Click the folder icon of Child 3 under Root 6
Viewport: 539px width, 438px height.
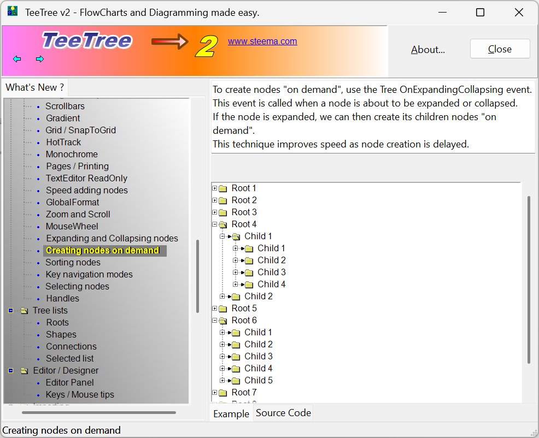tap(236, 357)
